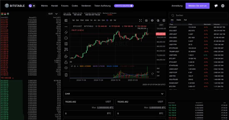Expand the chart to fullscreen
The width and height of the screenshot is (229, 120).
[140, 21]
